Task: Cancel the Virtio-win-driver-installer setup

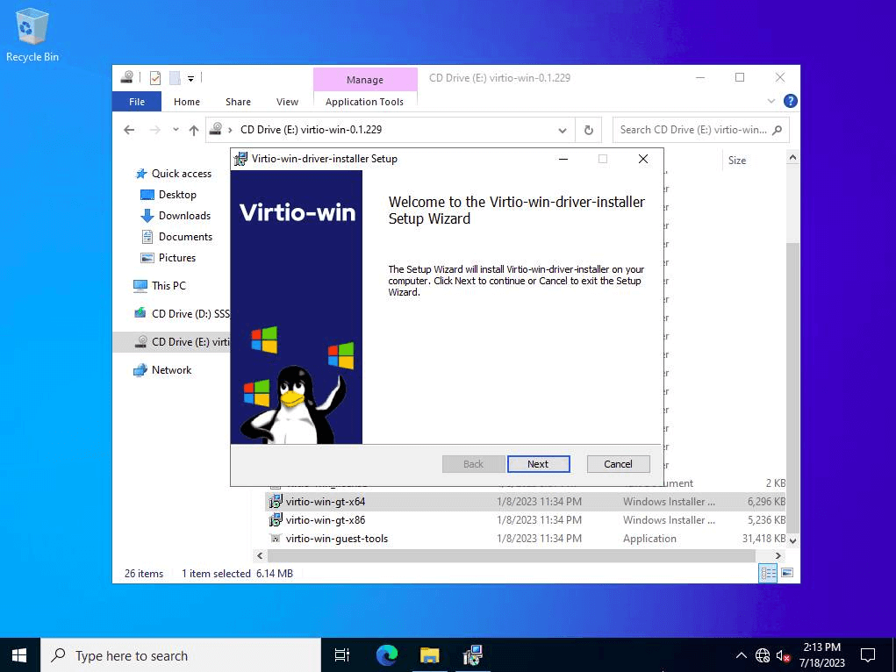Action: pyautogui.click(x=618, y=463)
